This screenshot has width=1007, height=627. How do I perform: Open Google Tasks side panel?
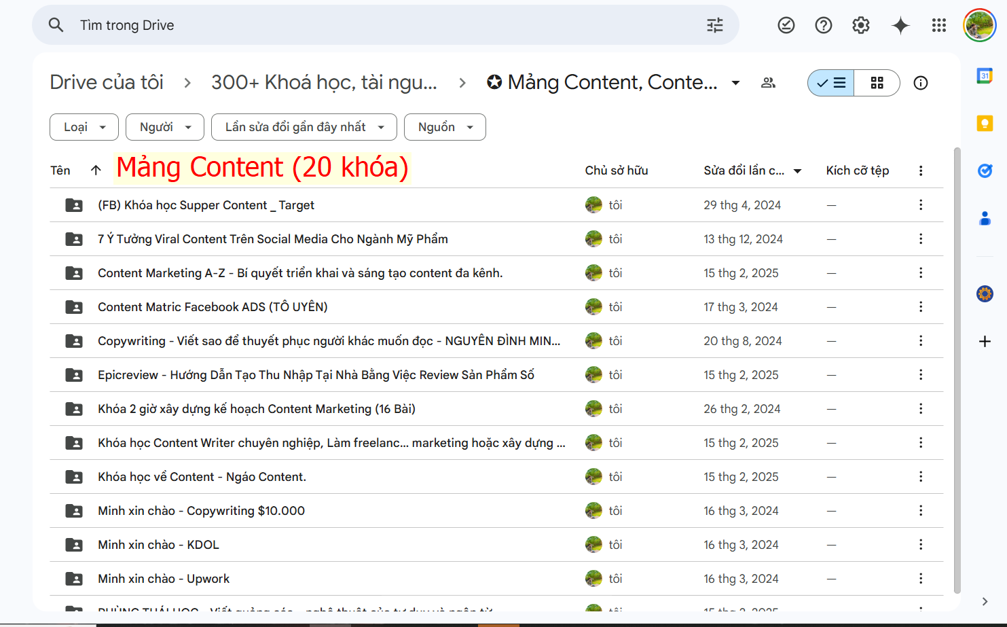[x=985, y=171]
